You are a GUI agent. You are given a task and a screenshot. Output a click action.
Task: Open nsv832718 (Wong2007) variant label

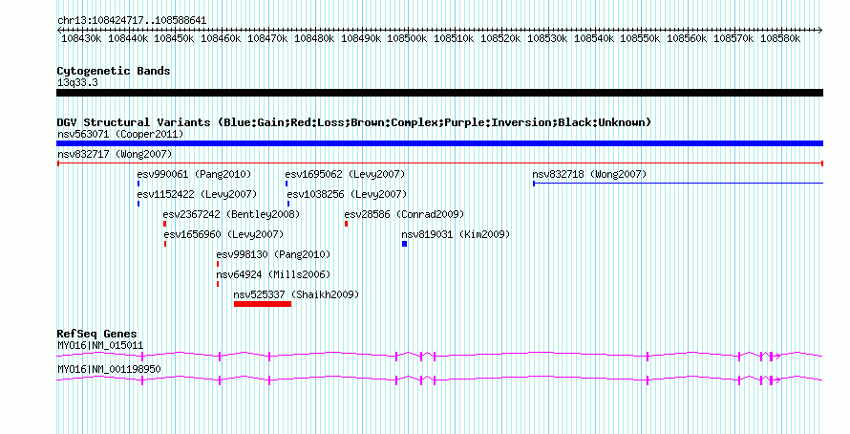[589, 174]
